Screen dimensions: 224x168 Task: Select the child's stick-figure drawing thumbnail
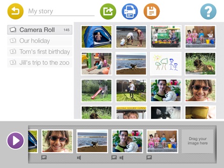click(x=166, y=64)
